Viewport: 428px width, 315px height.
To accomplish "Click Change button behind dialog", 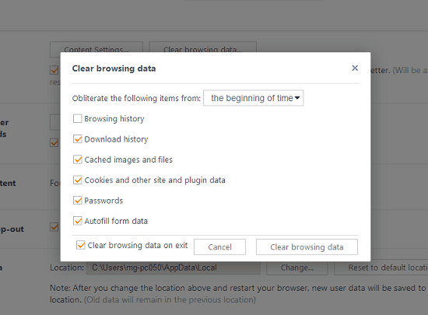I will point(297,268).
